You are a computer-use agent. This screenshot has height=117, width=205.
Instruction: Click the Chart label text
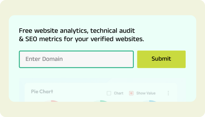click(119, 93)
